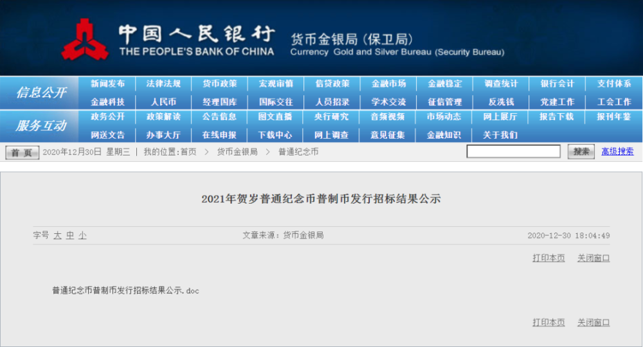Select 政策解读 in navigation

[163, 116]
